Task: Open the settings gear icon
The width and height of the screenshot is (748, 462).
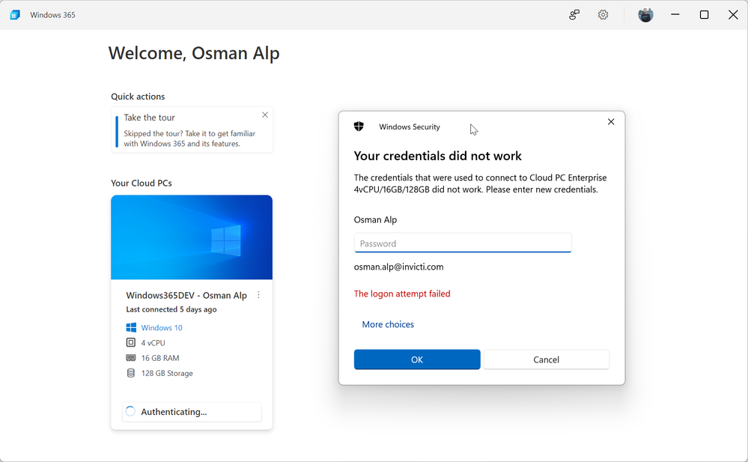Action: [x=603, y=15]
